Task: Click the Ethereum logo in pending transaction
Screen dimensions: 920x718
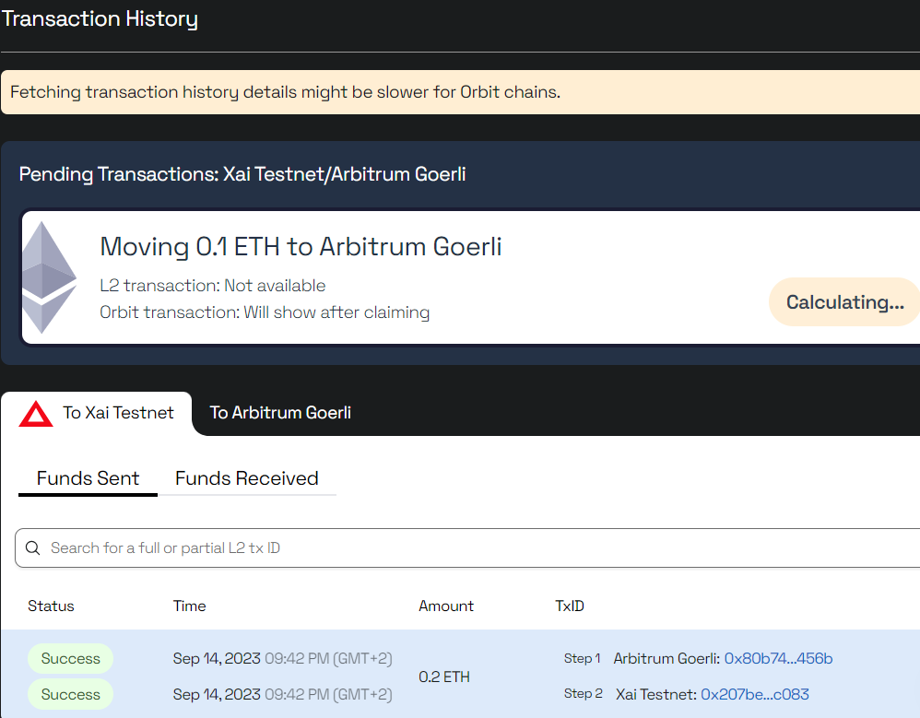Action: click(49, 277)
